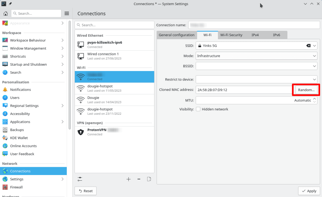Screen dimensions: 322x197
Task: Open network Settings below Connections
Action: pyautogui.click(x=33, y=179)
